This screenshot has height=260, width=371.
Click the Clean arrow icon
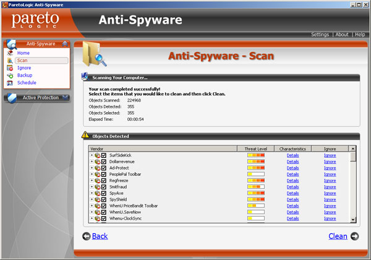[x=354, y=236]
